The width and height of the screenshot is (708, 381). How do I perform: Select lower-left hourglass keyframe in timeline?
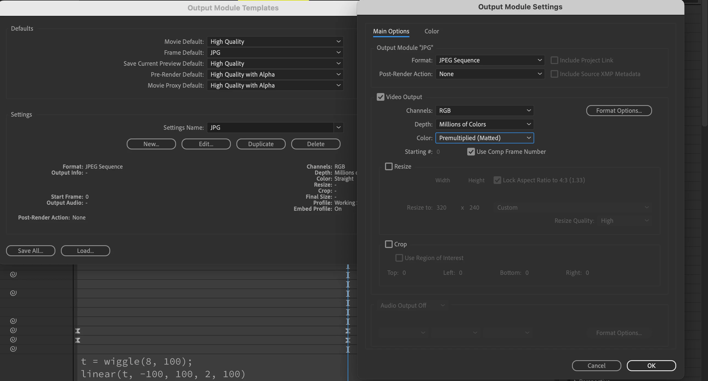point(78,340)
